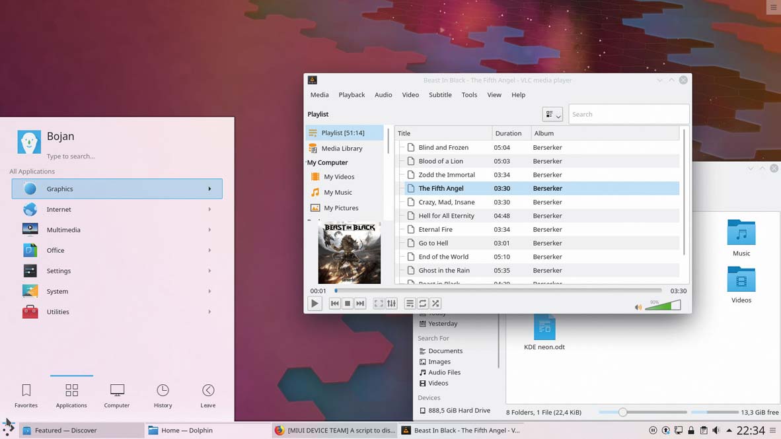Select 888,5 GiB Hard Drive in Dolphin
The width and height of the screenshot is (781, 439).
[455, 411]
